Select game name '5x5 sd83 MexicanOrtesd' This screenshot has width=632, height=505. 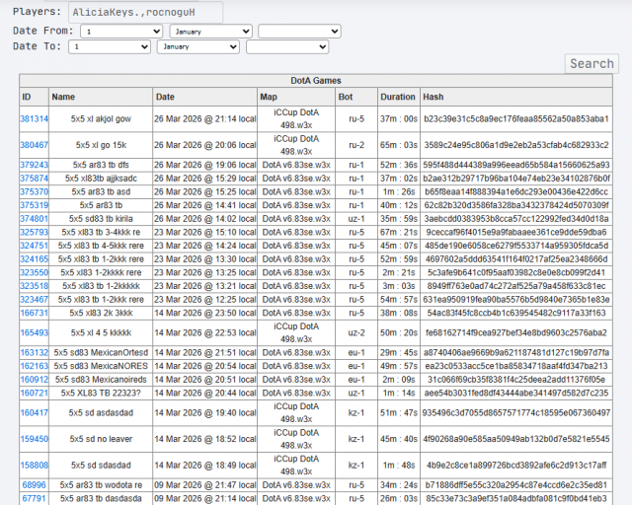[x=101, y=353]
